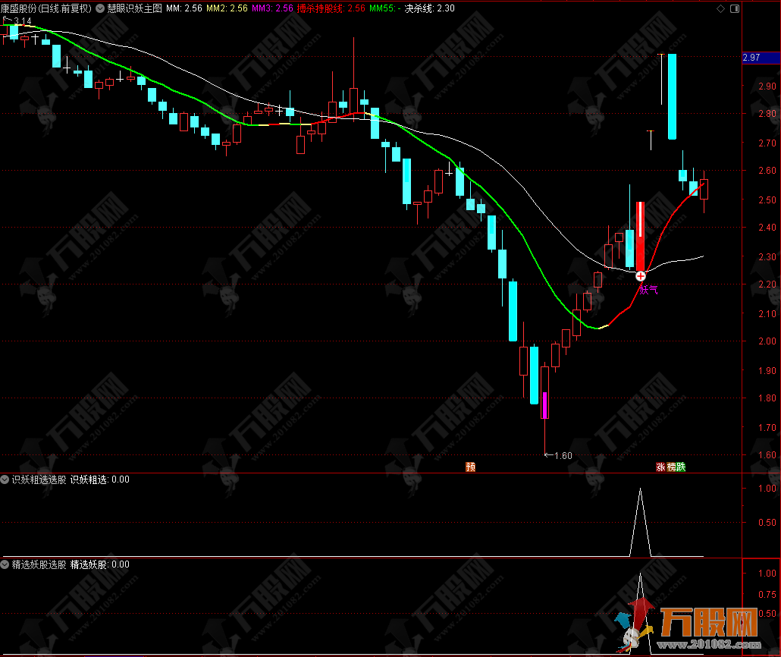Click the 识妖粗选选股 indicator title
This screenshot has width=781, height=657.
[39, 479]
